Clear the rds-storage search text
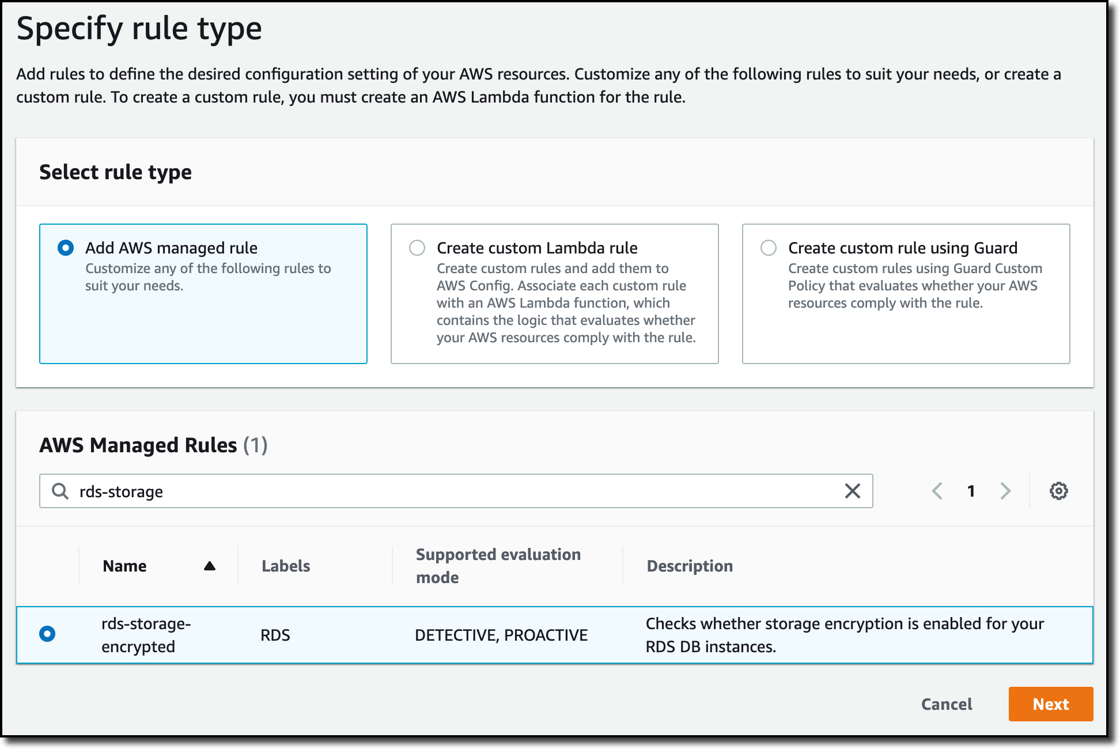This screenshot has height=749, width=1120. 852,491
